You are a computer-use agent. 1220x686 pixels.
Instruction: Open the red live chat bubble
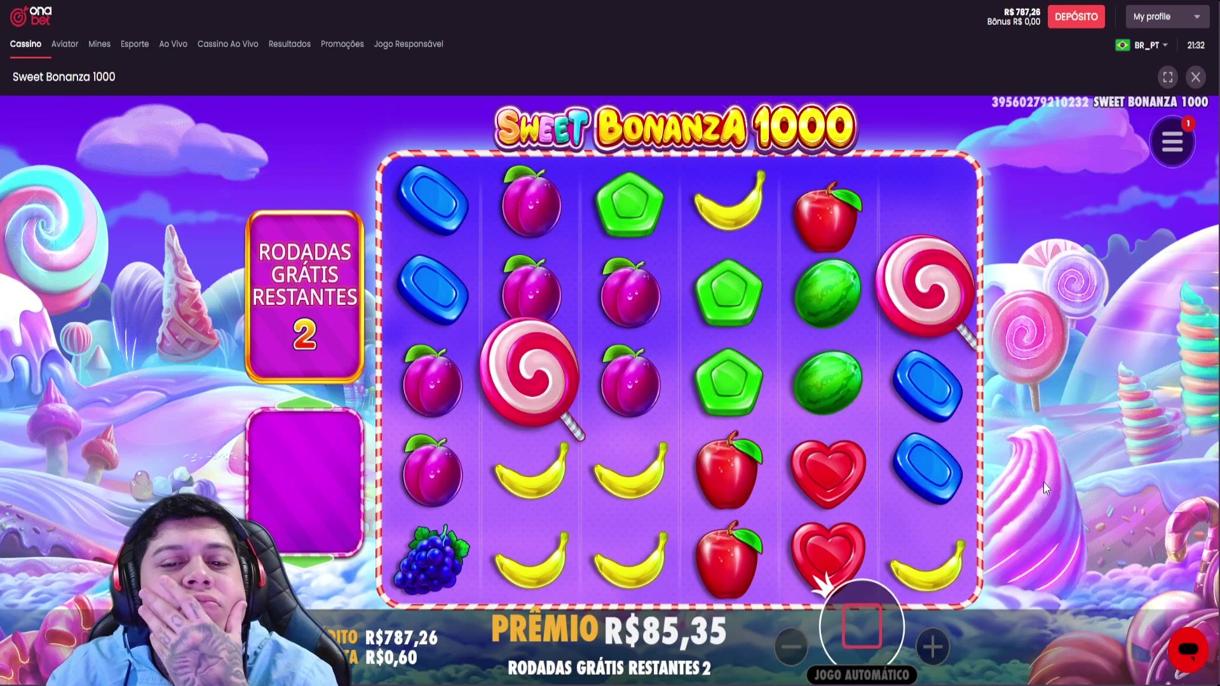coord(1188,650)
